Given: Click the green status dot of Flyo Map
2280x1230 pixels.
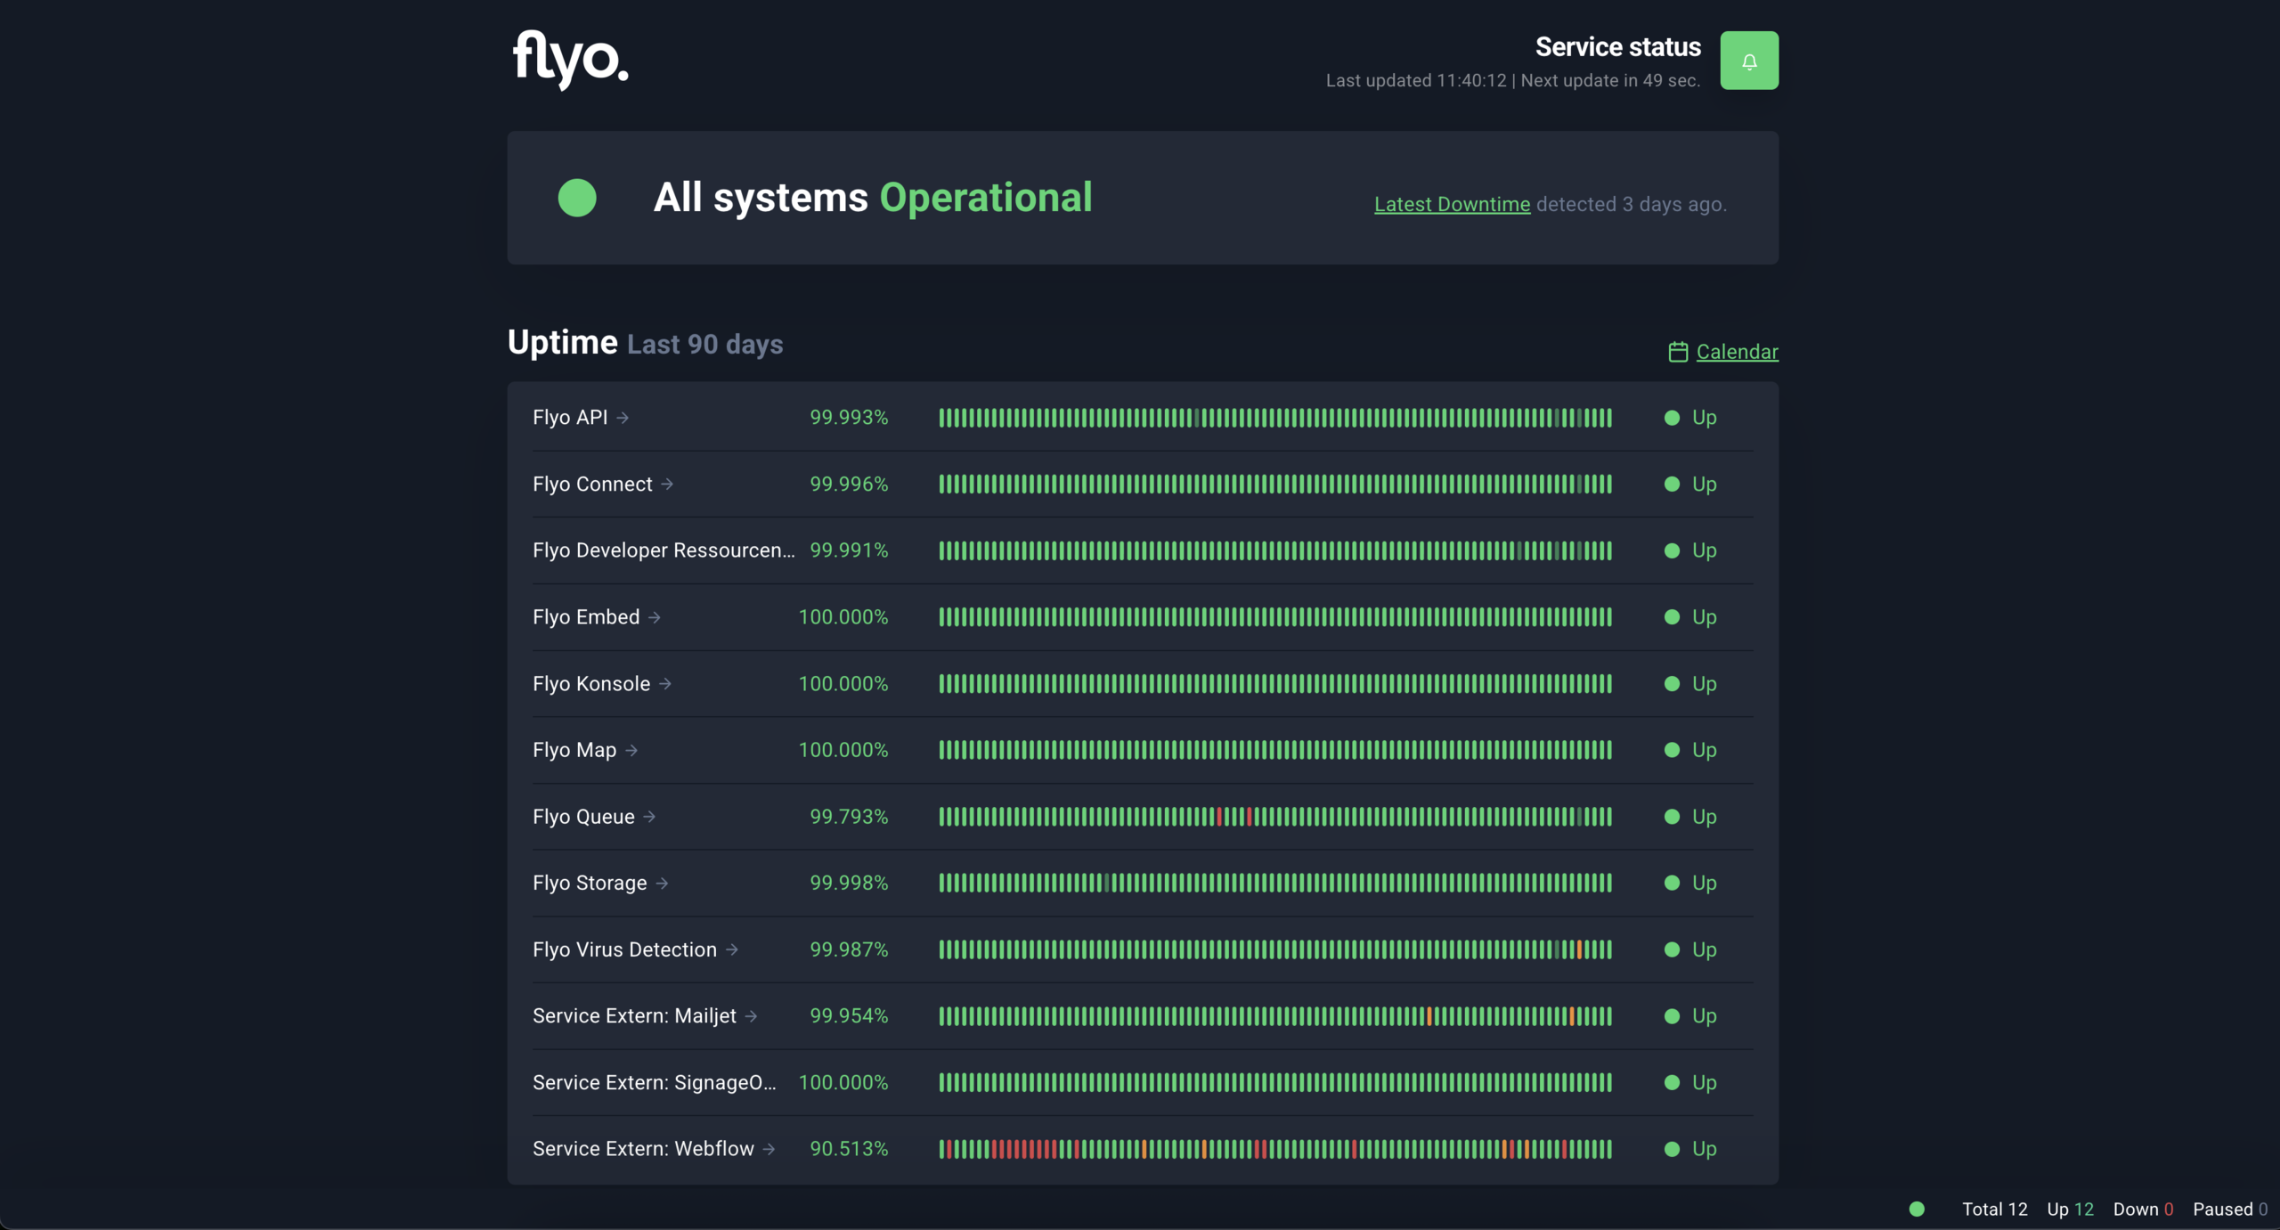Looking at the screenshot, I should pyautogui.click(x=1672, y=750).
